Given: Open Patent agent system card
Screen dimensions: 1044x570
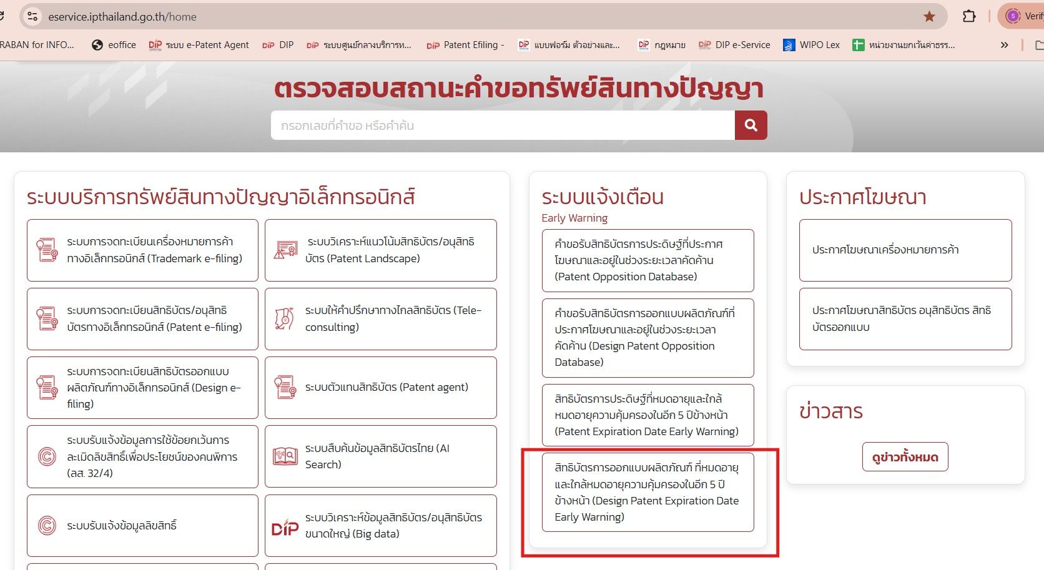Looking at the screenshot, I should coord(380,387).
